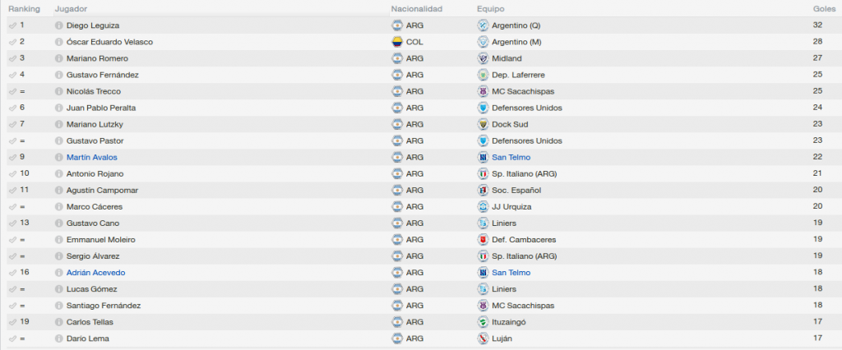The width and height of the screenshot is (842, 350).
Task: Click the Ituzaingó club badge
Action: [x=483, y=322]
